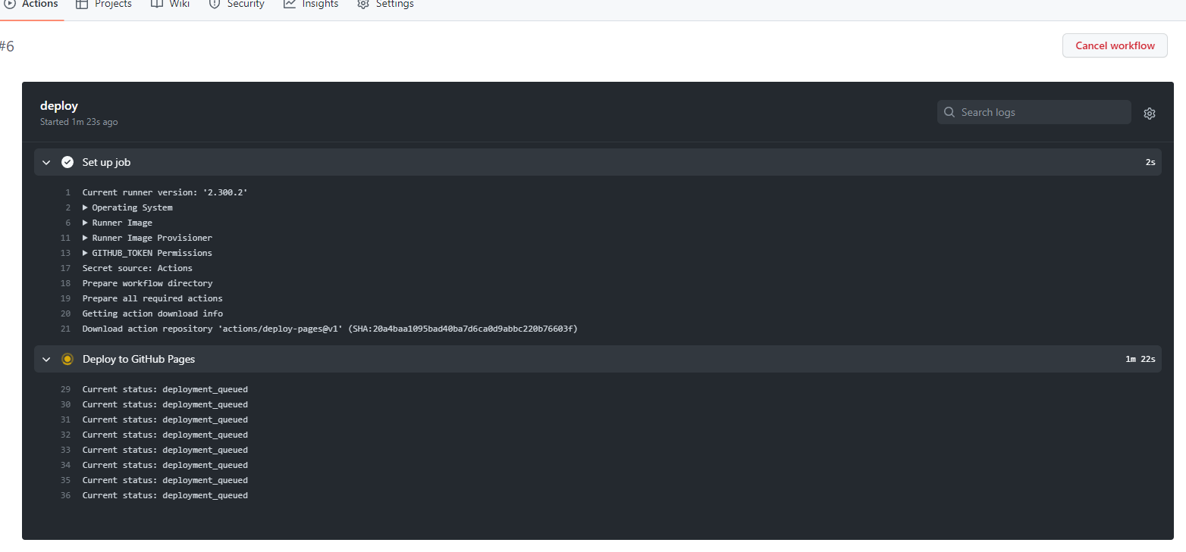Click the Insights graph icon
This screenshot has height=552, width=1186.
point(290,4)
